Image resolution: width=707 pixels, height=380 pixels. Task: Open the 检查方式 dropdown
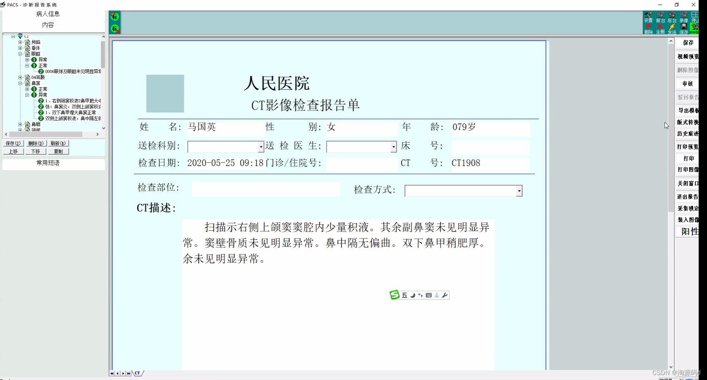pyautogui.click(x=519, y=191)
